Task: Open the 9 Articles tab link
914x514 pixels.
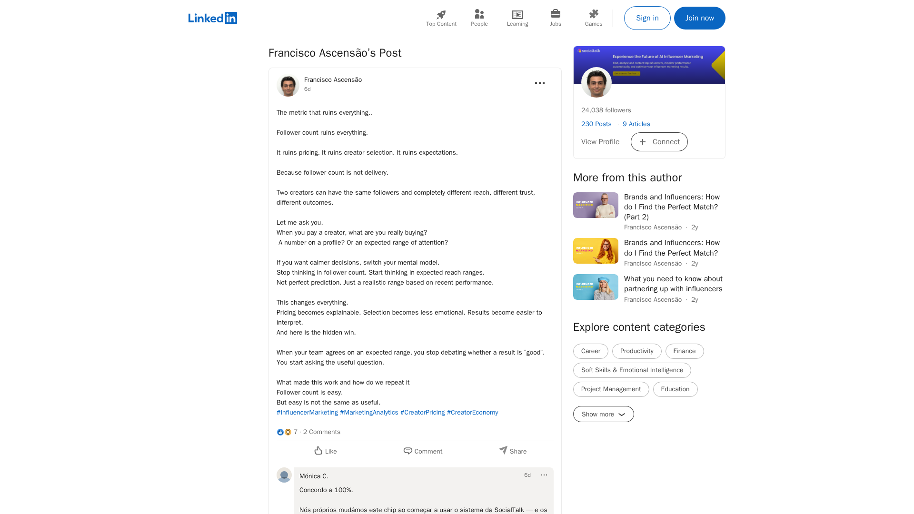Action: coord(636,124)
